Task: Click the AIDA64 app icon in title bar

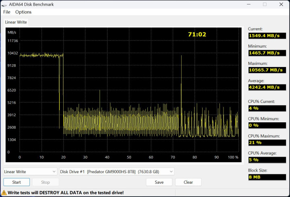Action: (4, 4)
